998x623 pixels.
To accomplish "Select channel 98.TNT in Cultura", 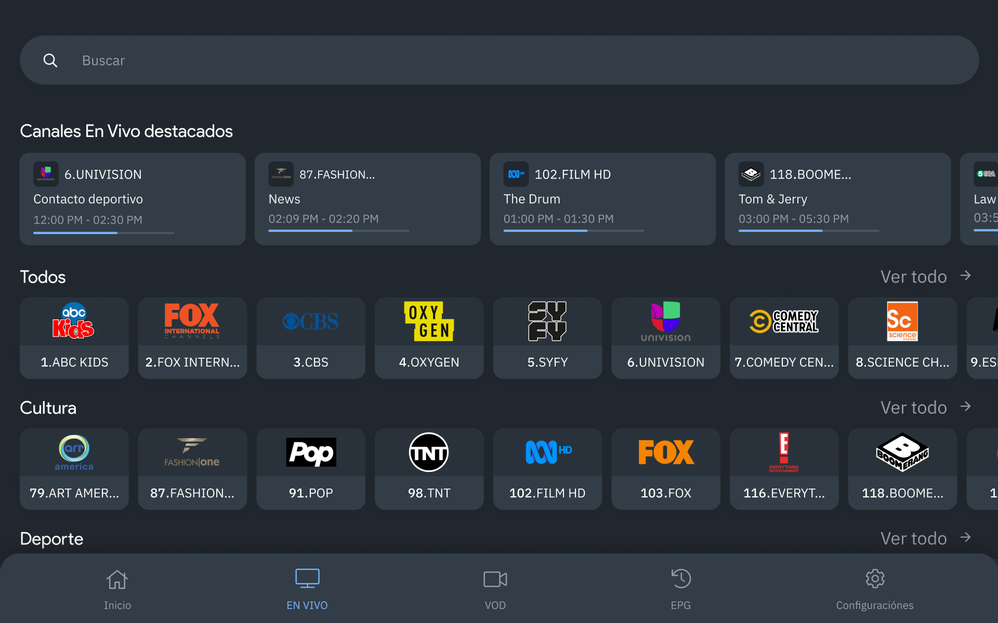I will click(x=429, y=469).
